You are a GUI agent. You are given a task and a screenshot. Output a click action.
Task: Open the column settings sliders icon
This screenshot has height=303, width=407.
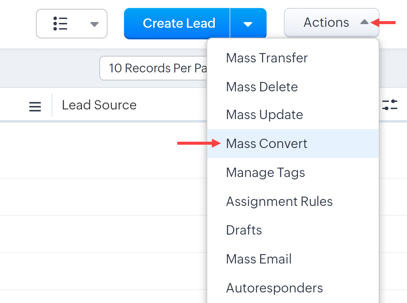(x=390, y=105)
